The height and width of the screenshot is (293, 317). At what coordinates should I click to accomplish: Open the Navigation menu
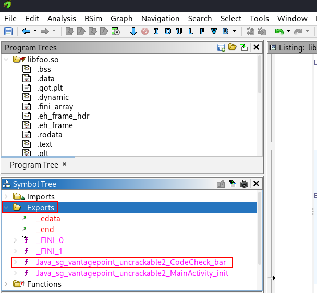pos(160,19)
